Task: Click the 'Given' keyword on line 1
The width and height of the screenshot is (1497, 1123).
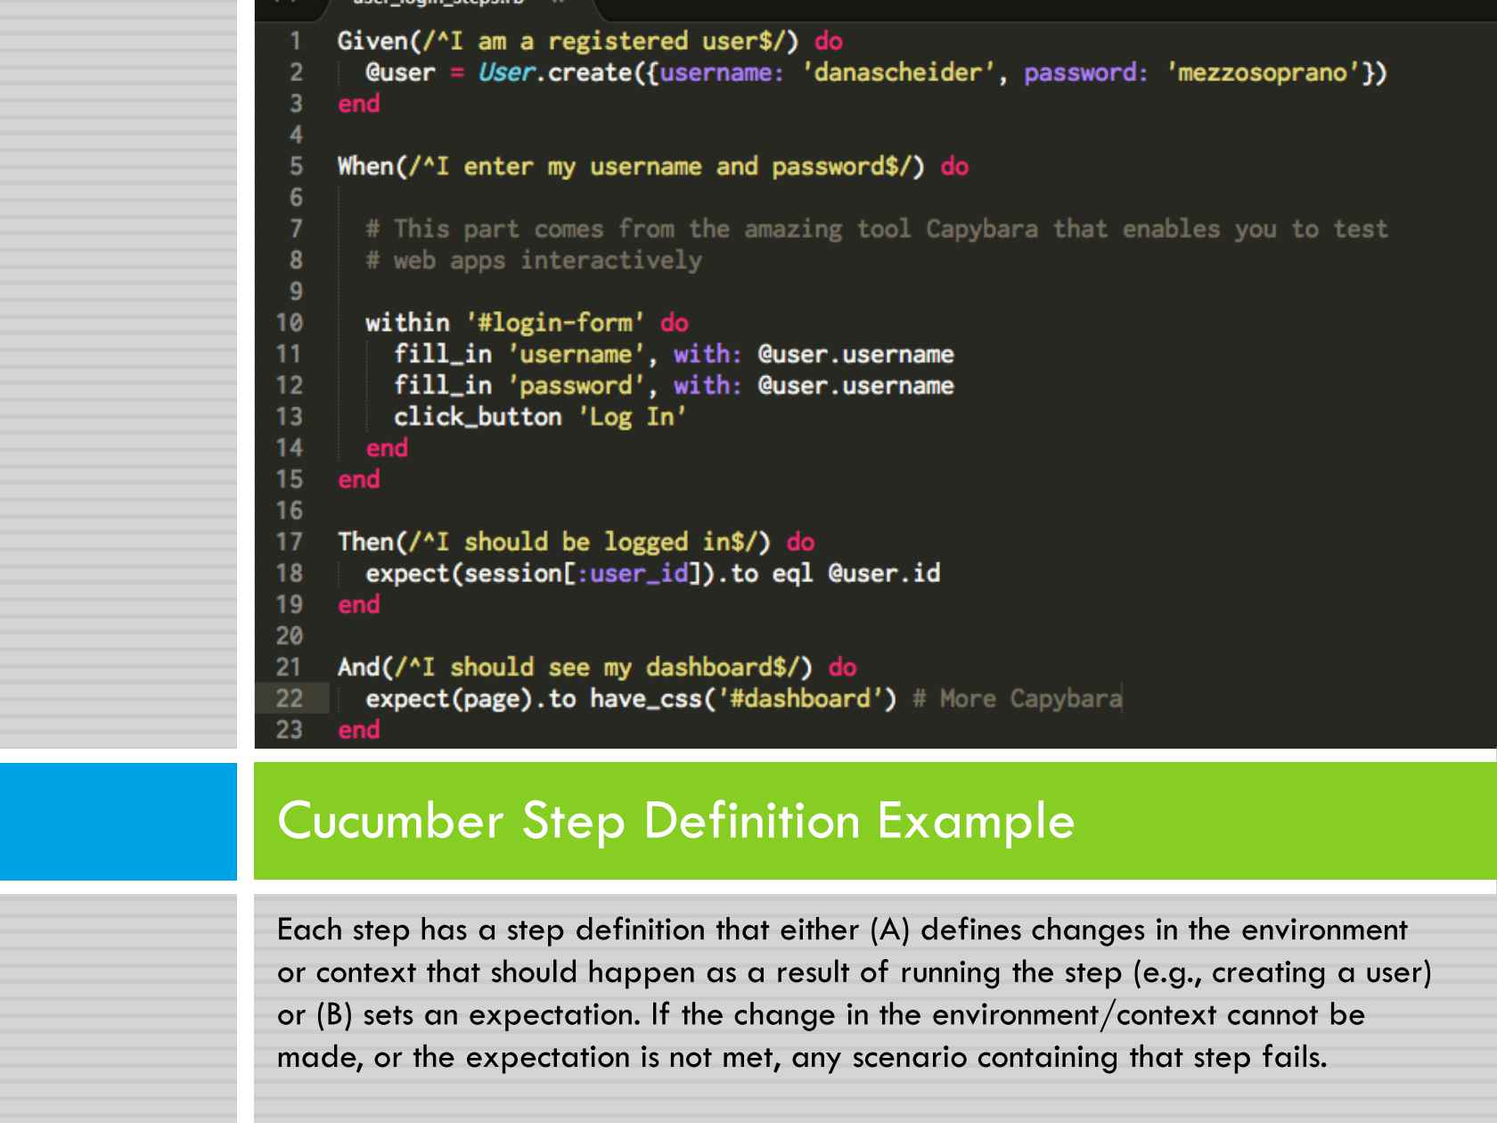Action: click(372, 41)
